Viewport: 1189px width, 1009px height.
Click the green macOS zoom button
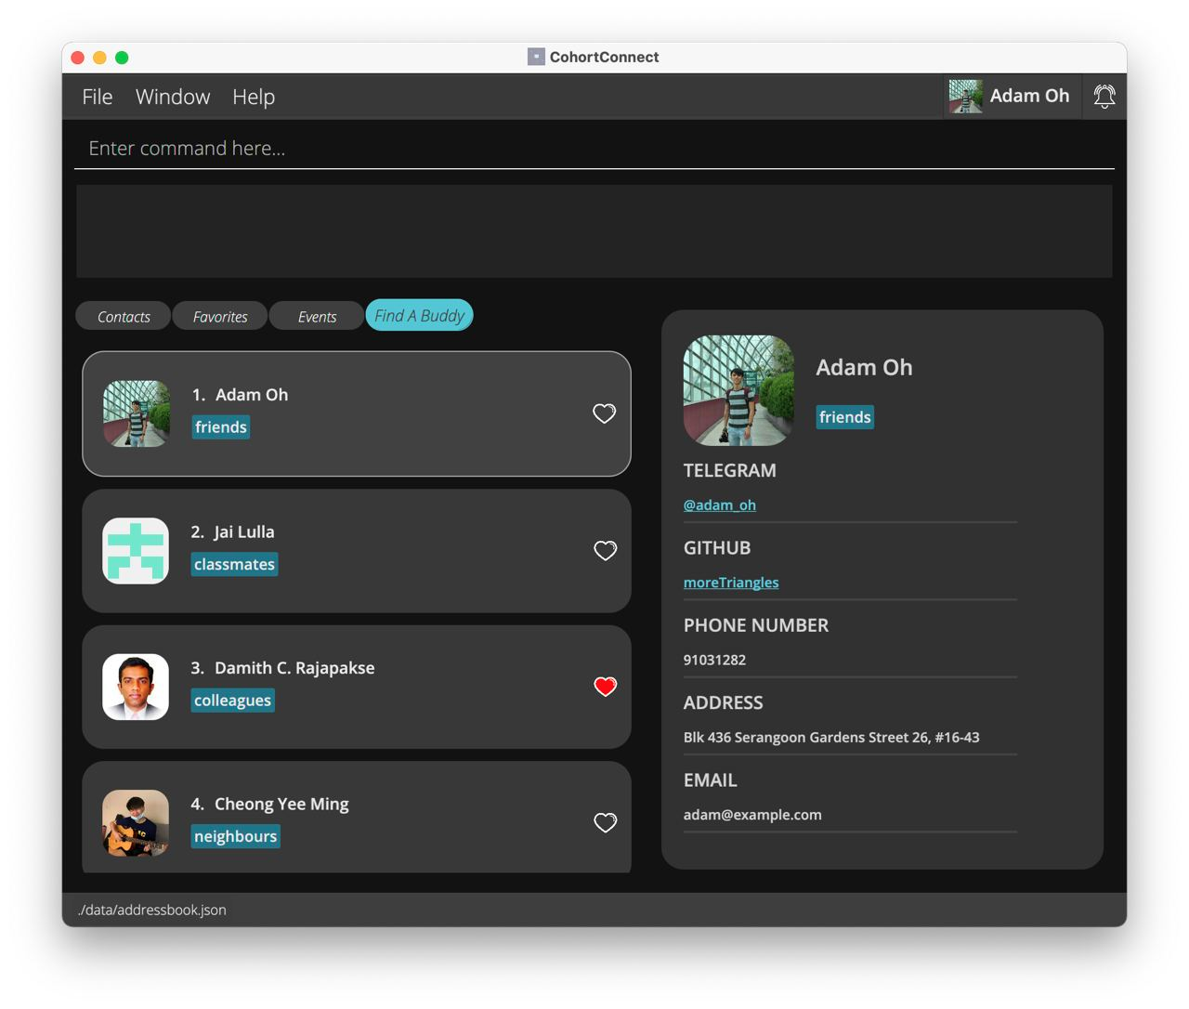point(122,58)
